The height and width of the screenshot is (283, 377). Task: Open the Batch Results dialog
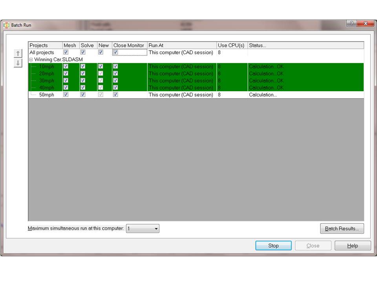click(342, 228)
